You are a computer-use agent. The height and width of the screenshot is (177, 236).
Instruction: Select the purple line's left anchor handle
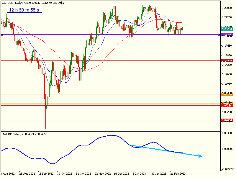tap(2, 35)
